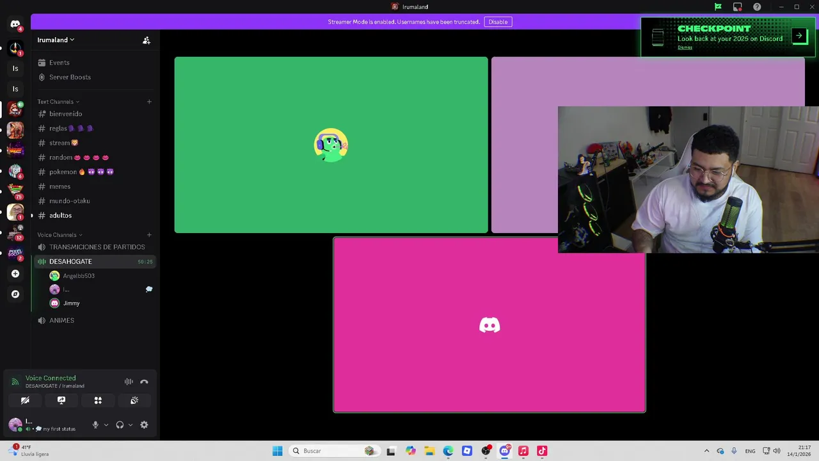
Task: Open microphone input device options chevron
Action: coord(106,425)
